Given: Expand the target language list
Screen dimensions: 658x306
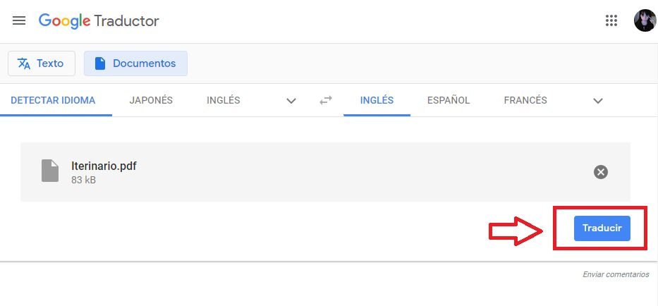Looking at the screenshot, I should click(598, 100).
